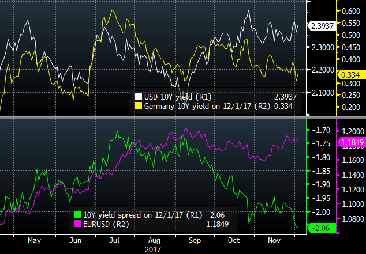Click the magenta 1.1849 value tag on axis
366x254 pixels.
(x=352, y=142)
